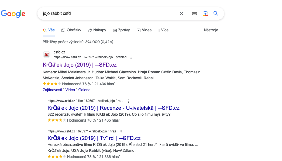Switch to the Videa tab
282x161 pixels.
pos(144,30)
